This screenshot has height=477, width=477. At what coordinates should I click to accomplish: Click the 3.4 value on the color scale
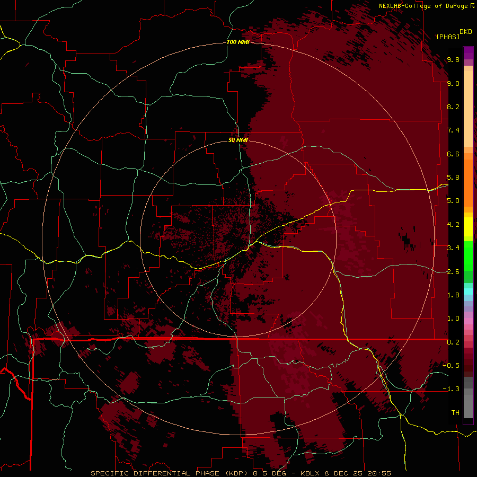click(x=453, y=248)
